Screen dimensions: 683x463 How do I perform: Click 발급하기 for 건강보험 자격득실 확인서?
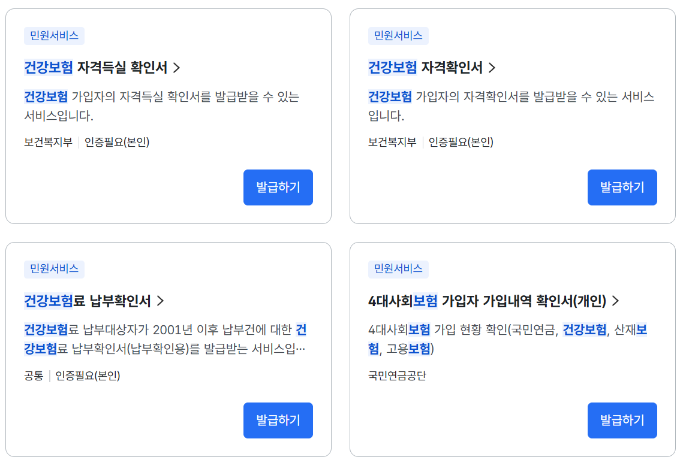278,187
